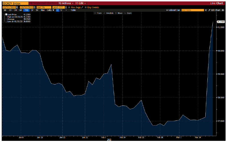Click the Mov Avgs pencil edit icon
The width and height of the screenshot is (227, 142).
click(x=82, y=7)
